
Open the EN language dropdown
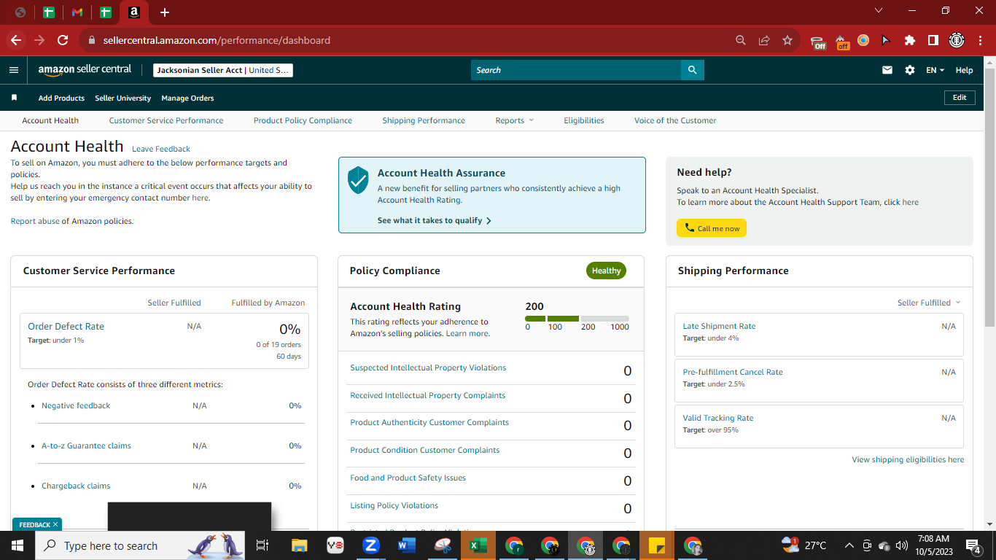coord(935,70)
